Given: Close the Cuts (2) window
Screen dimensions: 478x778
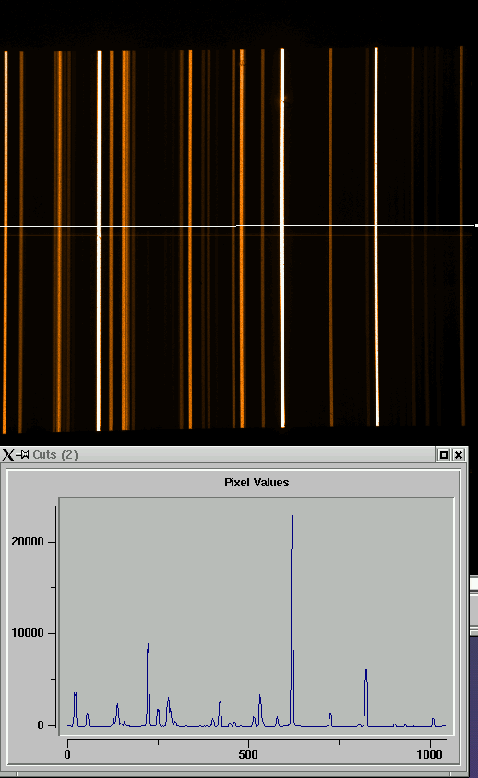Looking at the screenshot, I should 459,454.
